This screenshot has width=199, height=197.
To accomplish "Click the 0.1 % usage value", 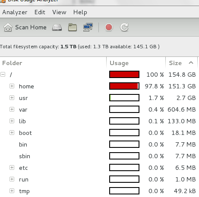I will 156,121.
